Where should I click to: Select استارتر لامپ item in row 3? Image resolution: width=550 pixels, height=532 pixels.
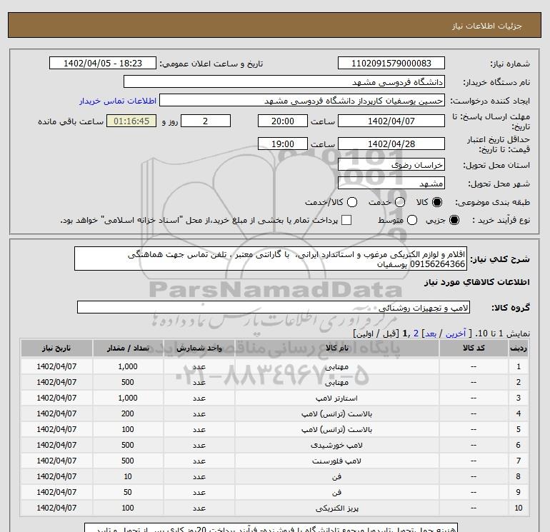[x=336, y=398]
